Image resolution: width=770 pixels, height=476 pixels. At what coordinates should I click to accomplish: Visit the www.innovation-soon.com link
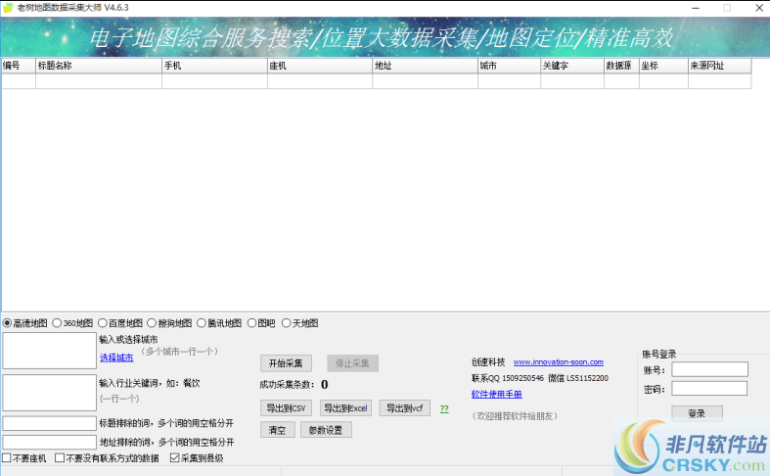pos(559,362)
